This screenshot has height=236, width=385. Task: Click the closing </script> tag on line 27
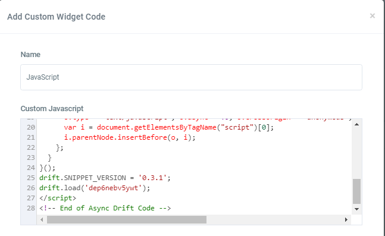(x=58, y=198)
